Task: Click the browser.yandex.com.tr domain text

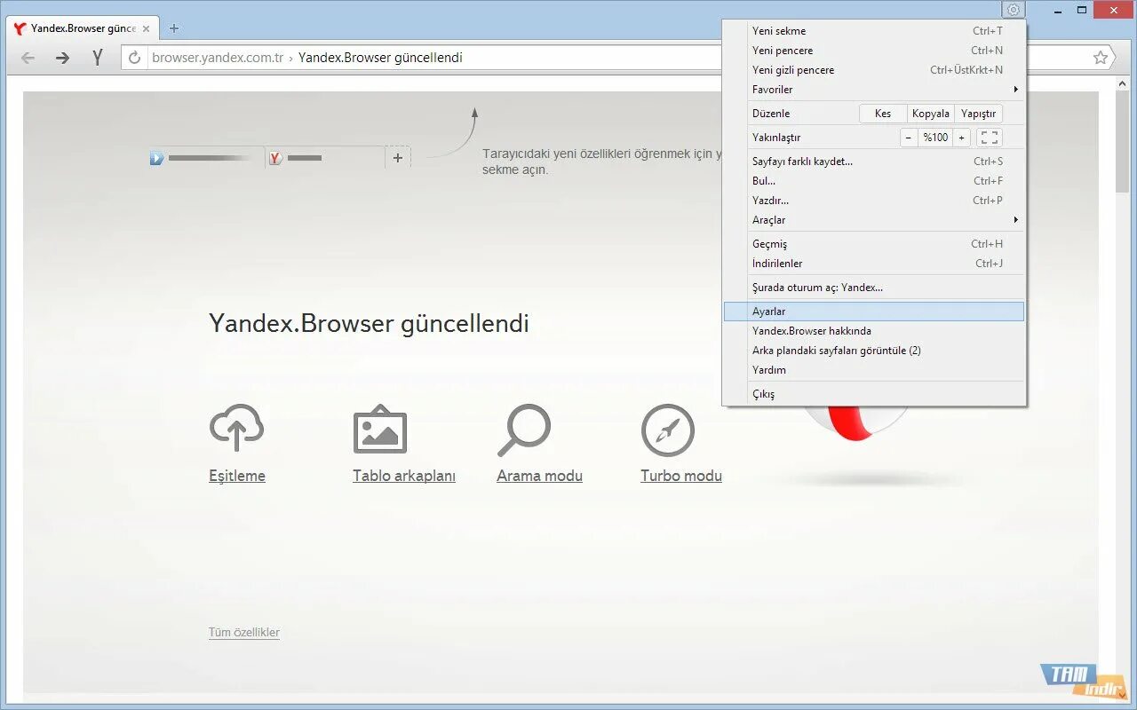Action: [218, 58]
